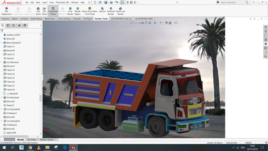Open the File menu
Viewport: 268px width, 151px height.
[x=27, y=2]
